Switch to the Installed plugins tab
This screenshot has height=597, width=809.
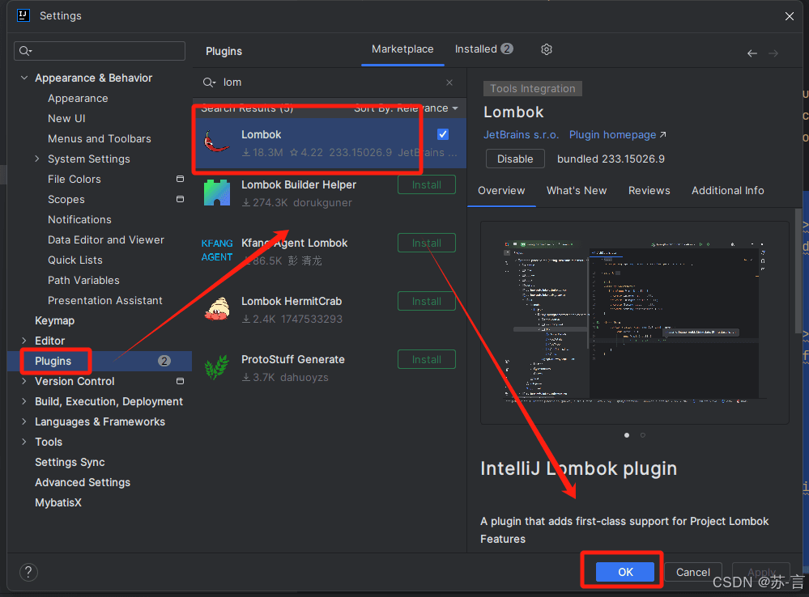point(483,49)
